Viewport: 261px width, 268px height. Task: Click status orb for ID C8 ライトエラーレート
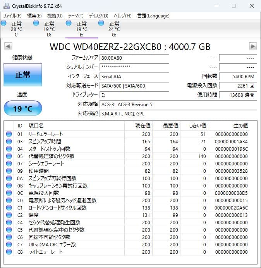(9, 252)
